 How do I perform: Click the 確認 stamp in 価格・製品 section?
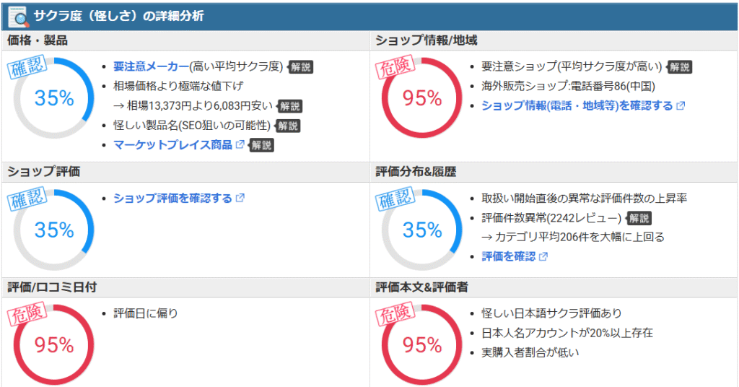[x=27, y=69]
